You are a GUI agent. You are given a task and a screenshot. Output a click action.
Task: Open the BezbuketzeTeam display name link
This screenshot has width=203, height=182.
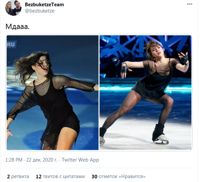coord(44,5)
